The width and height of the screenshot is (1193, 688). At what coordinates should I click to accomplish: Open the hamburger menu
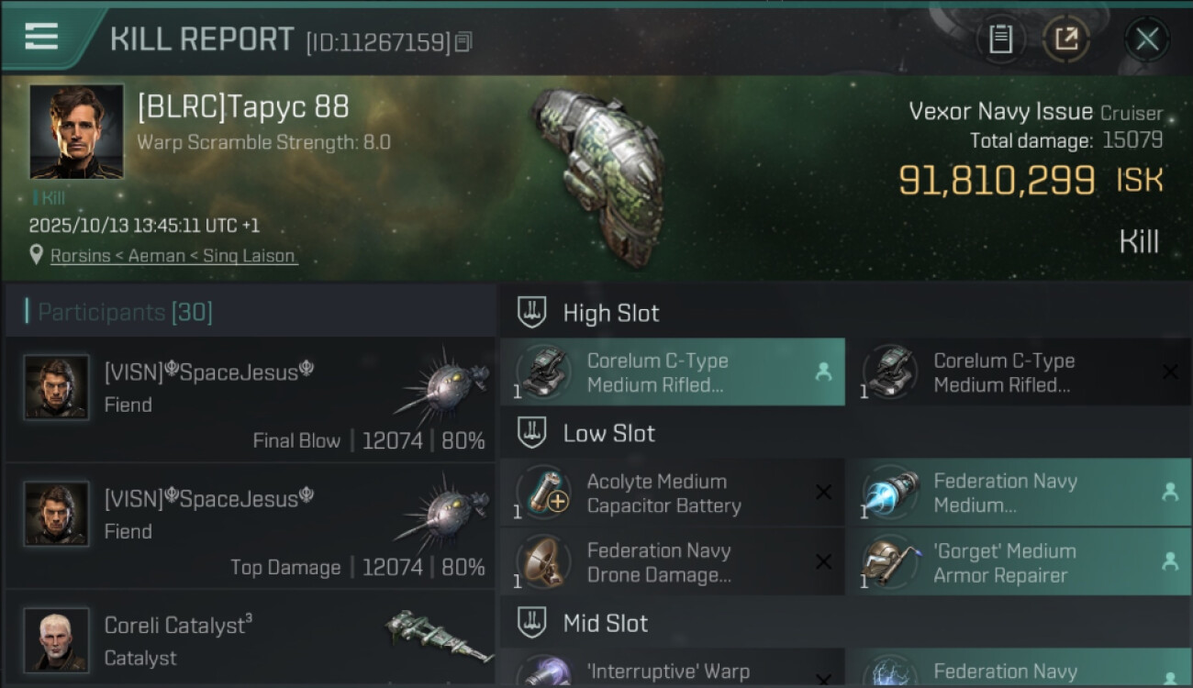[41, 37]
